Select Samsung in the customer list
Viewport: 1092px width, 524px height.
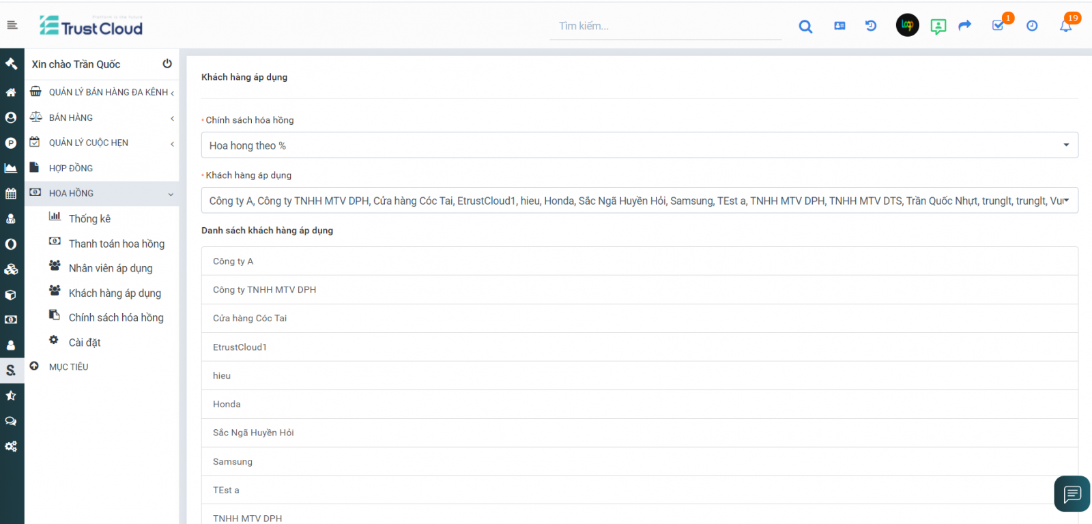233,461
